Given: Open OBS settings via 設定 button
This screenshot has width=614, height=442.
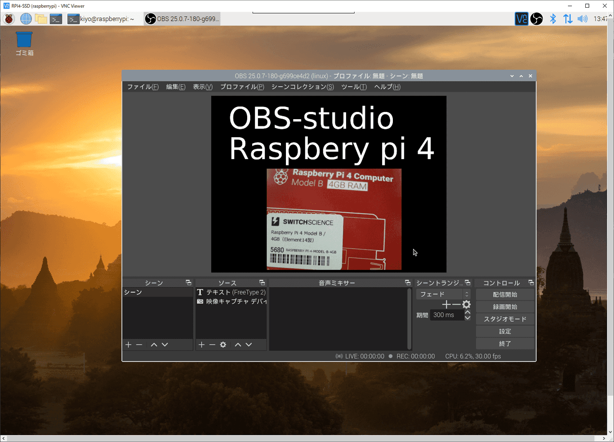Looking at the screenshot, I should 505,331.
